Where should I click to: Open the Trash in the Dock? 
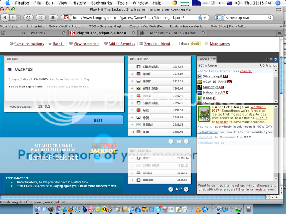coord(248,209)
